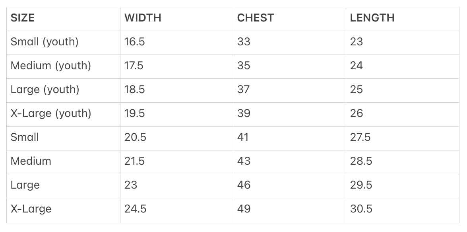Viewport: 467px width, 232px height.
Task: Select the Large (youth) size cell
Action: click(45, 90)
